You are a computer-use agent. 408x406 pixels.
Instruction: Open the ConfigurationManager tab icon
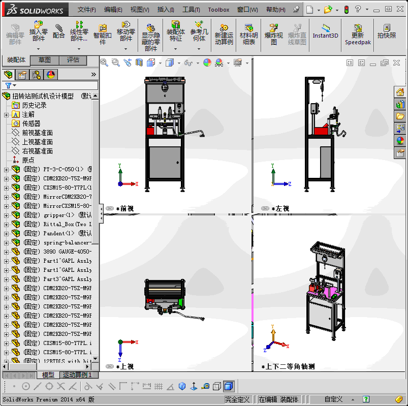click(x=37, y=75)
